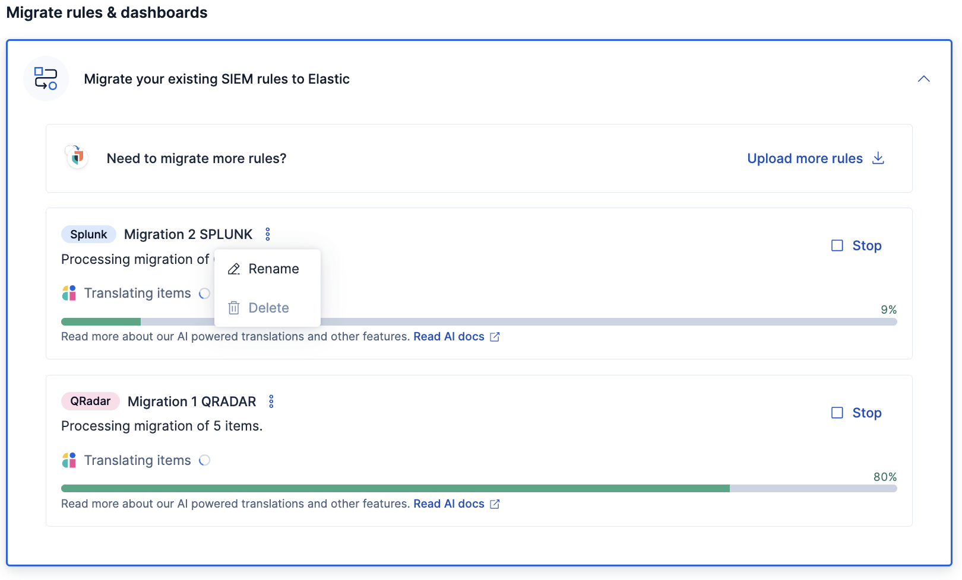Viewport: 962px width, 580px height.
Task: Click AI assistant icon in Splunk card
Action: [69, 293]
